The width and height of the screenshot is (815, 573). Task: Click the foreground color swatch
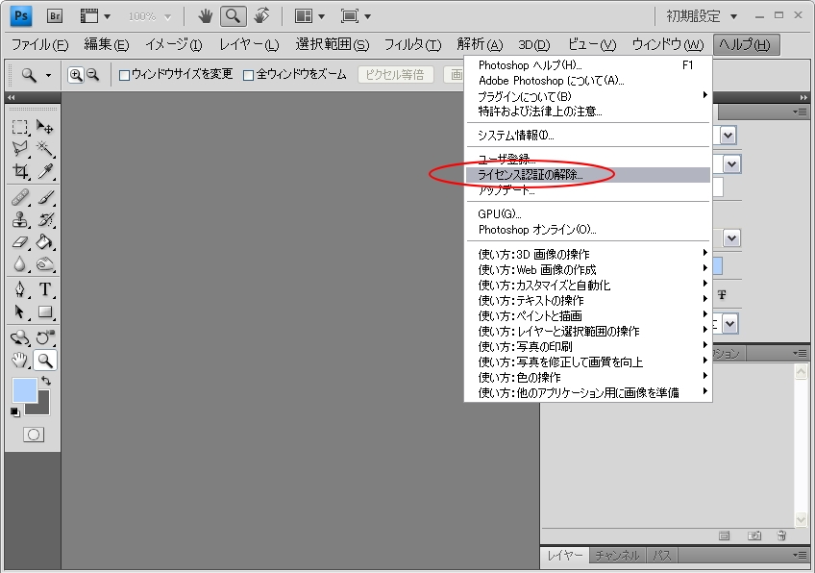[x=24, y=390]
